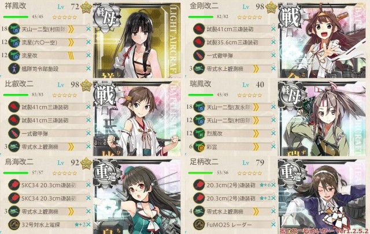
Task: Select 一式徹甲弾 shell icon on 金剛改二
Action: [x=199, y=55]
